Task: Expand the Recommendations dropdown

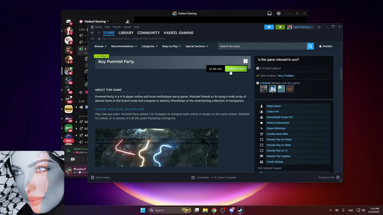Action: point(124,46)
